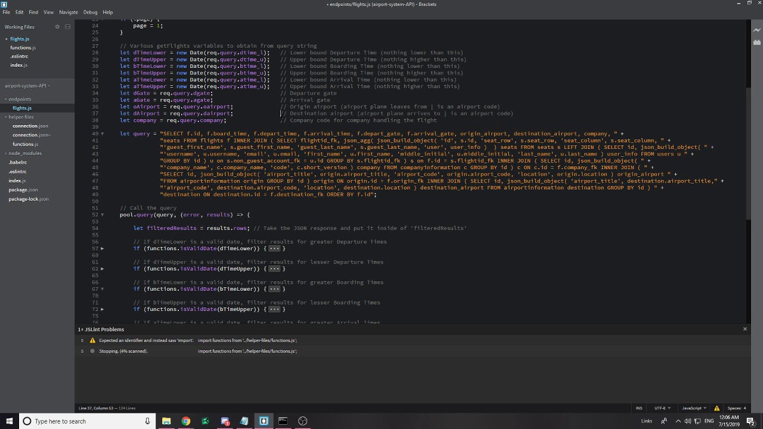Click the taskbar clock showing 12:06 AM

(730, 421)
